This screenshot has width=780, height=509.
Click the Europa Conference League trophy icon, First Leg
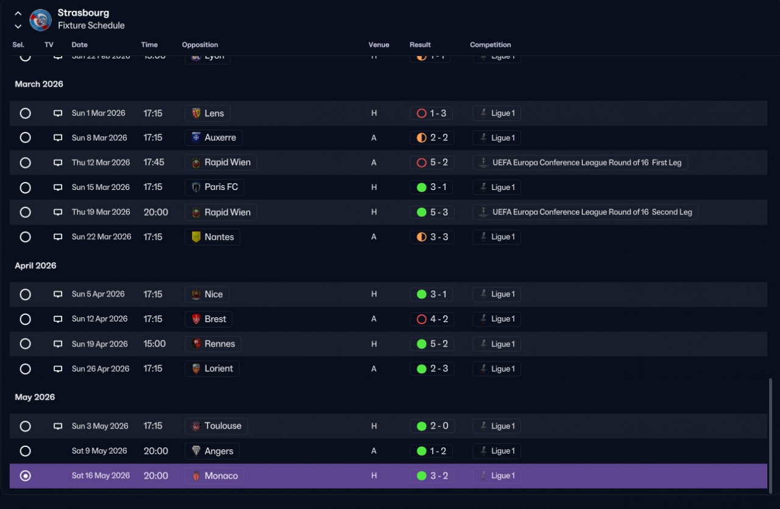483,163
